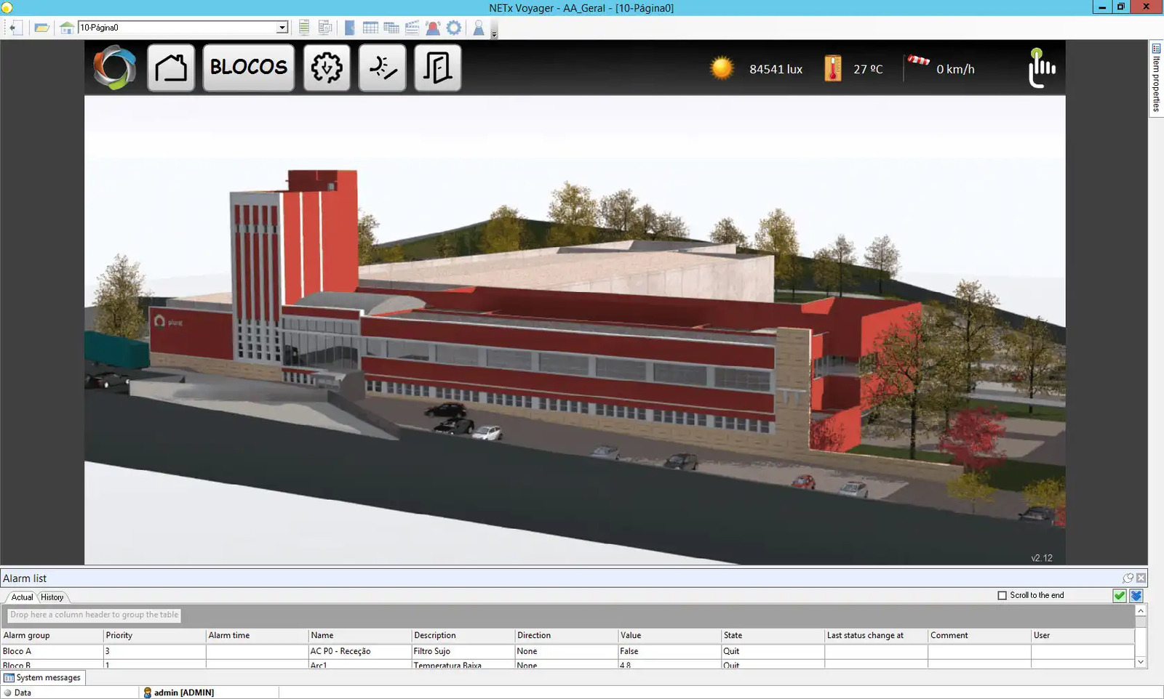Enable the Scroll to the end checkbox

tap(1002, 595)
